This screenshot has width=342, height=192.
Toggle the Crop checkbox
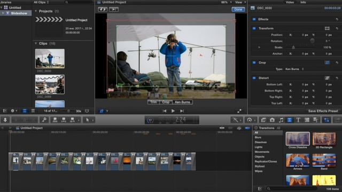click(254, 63)
